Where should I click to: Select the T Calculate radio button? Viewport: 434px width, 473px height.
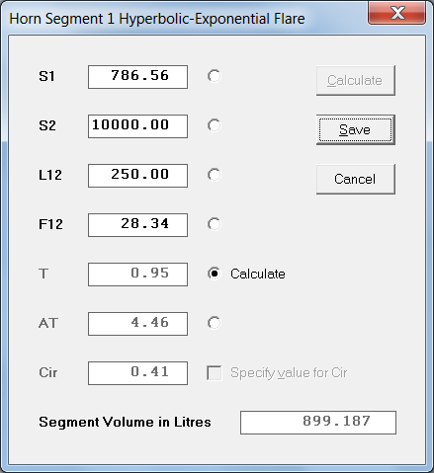coord(215,274)
